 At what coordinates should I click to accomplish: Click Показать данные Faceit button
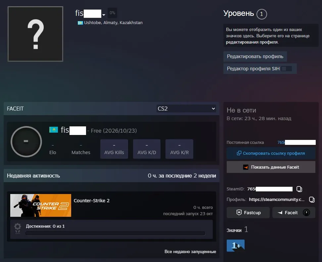(271, 167)
